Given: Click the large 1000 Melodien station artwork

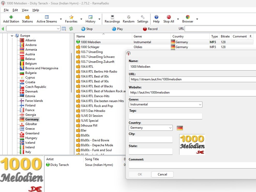Looking at the screenshot, I should [22, 174].
